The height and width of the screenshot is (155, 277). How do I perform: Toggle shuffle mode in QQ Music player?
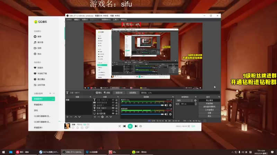coord(119,126)
